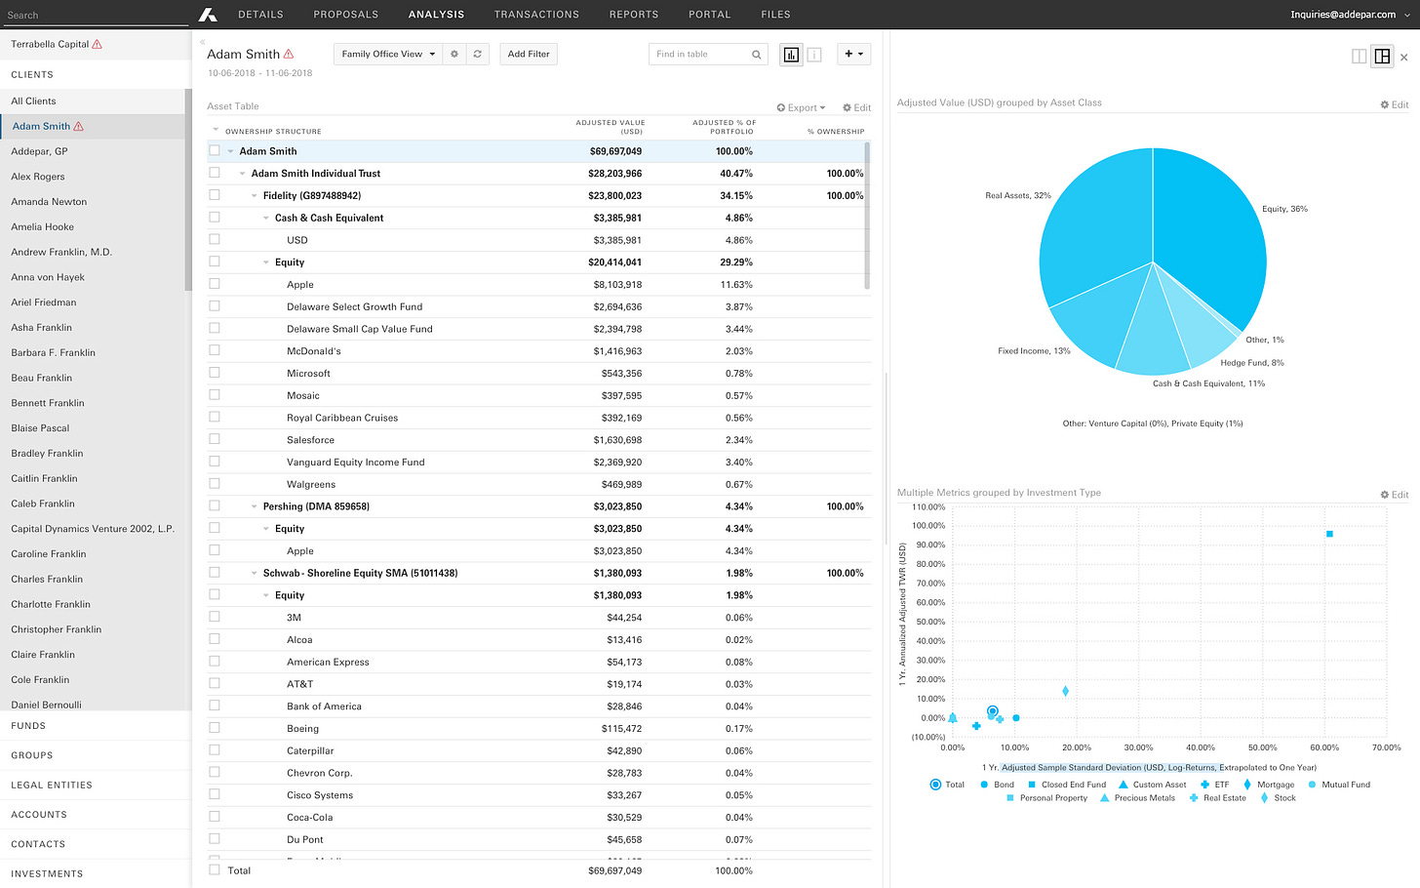Image resolution: width=1420 pixels, height=888 pixels.
Task: Close the charts side panel
Action: pyautogui.click(x=1404, y=58)
